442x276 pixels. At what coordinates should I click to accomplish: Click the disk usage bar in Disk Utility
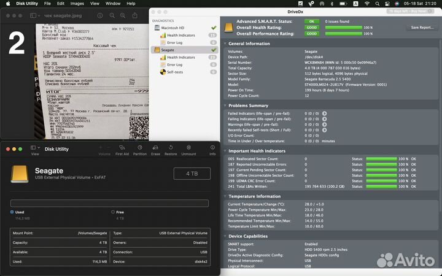pos(109,203)
